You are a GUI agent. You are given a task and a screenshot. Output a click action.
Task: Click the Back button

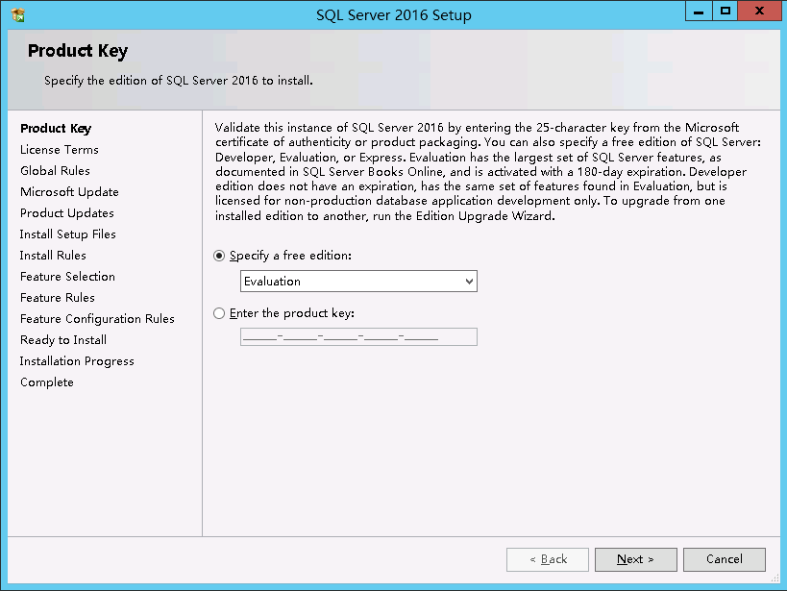[x=548, y=559]
